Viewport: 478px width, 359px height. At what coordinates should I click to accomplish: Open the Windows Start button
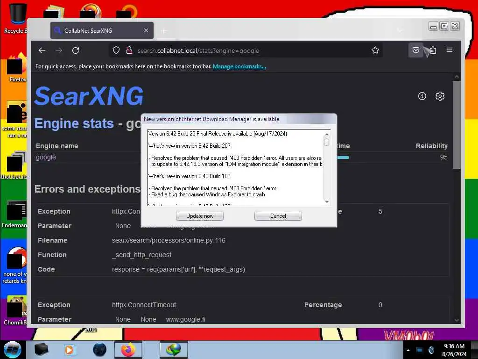point(13,350)
